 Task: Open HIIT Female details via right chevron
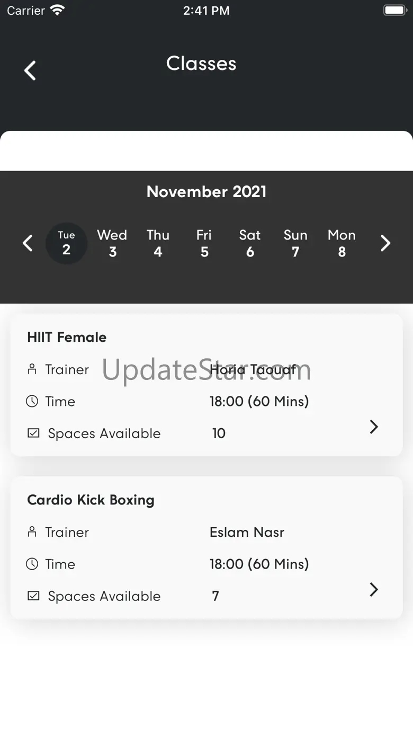coord(374,427)
